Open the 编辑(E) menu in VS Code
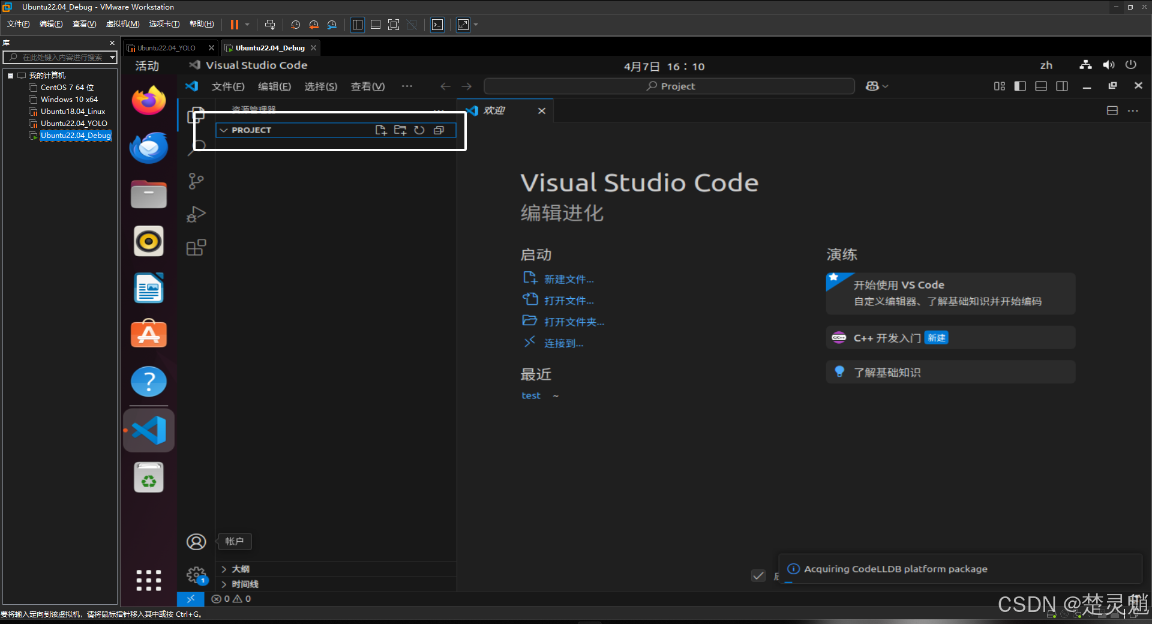Viewport: 1152px width, 624px height. click(x=274, y=86)
